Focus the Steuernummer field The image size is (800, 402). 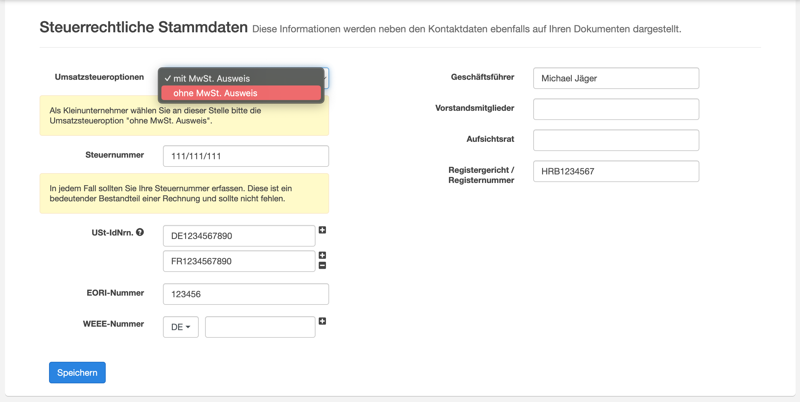click(x=246, y=156)
